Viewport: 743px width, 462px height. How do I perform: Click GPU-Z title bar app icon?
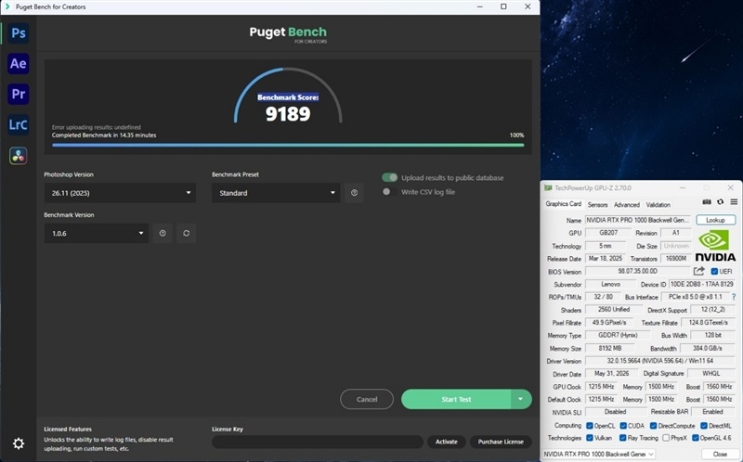[x=548, y=188]
